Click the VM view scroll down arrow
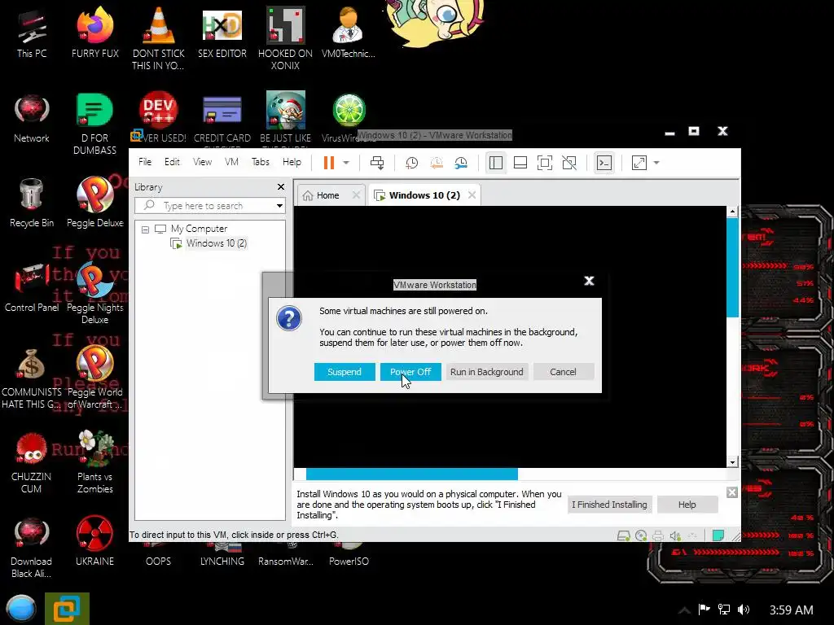This screenshot has height=625, width=834. pos(732,462)
